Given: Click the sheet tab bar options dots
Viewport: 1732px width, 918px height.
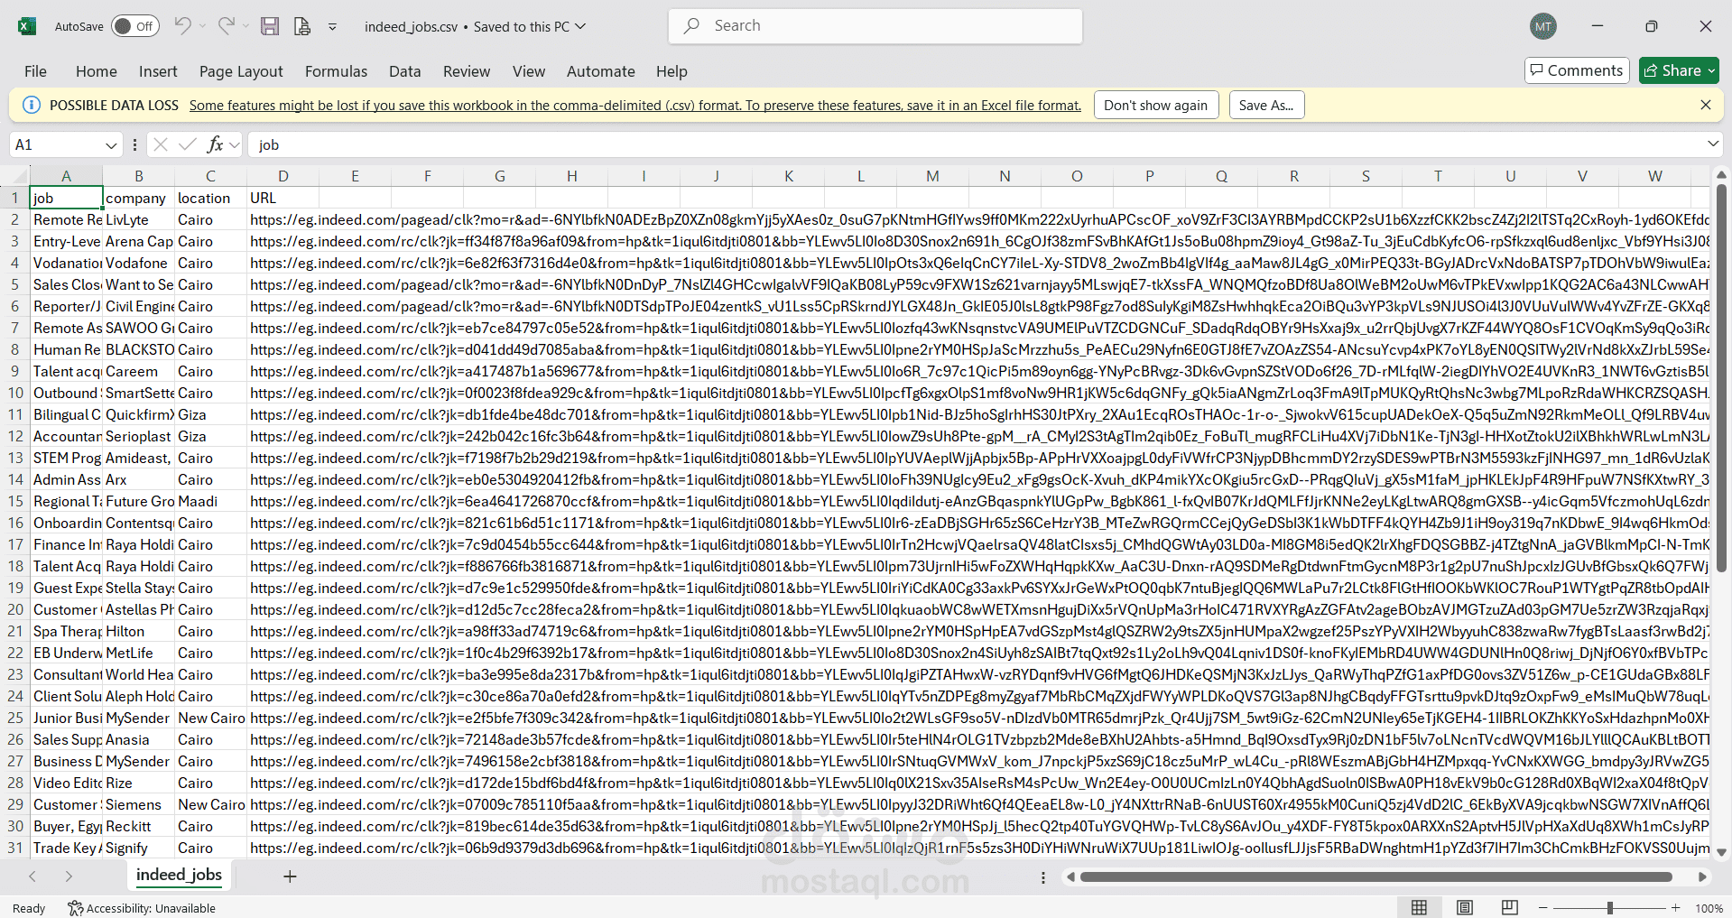Looking at the screenshot, I should [x=1043, y=877].
